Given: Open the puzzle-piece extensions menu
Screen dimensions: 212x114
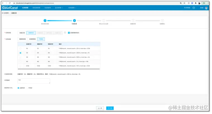Looking at the screenshot, I should pyautogui.click(x=196, y=3).
